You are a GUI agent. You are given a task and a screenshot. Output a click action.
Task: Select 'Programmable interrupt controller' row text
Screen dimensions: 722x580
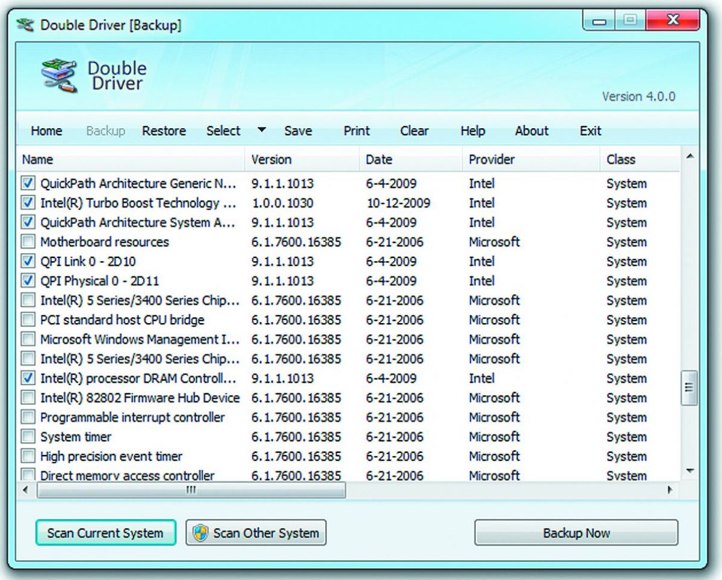[x=132, y=418]
